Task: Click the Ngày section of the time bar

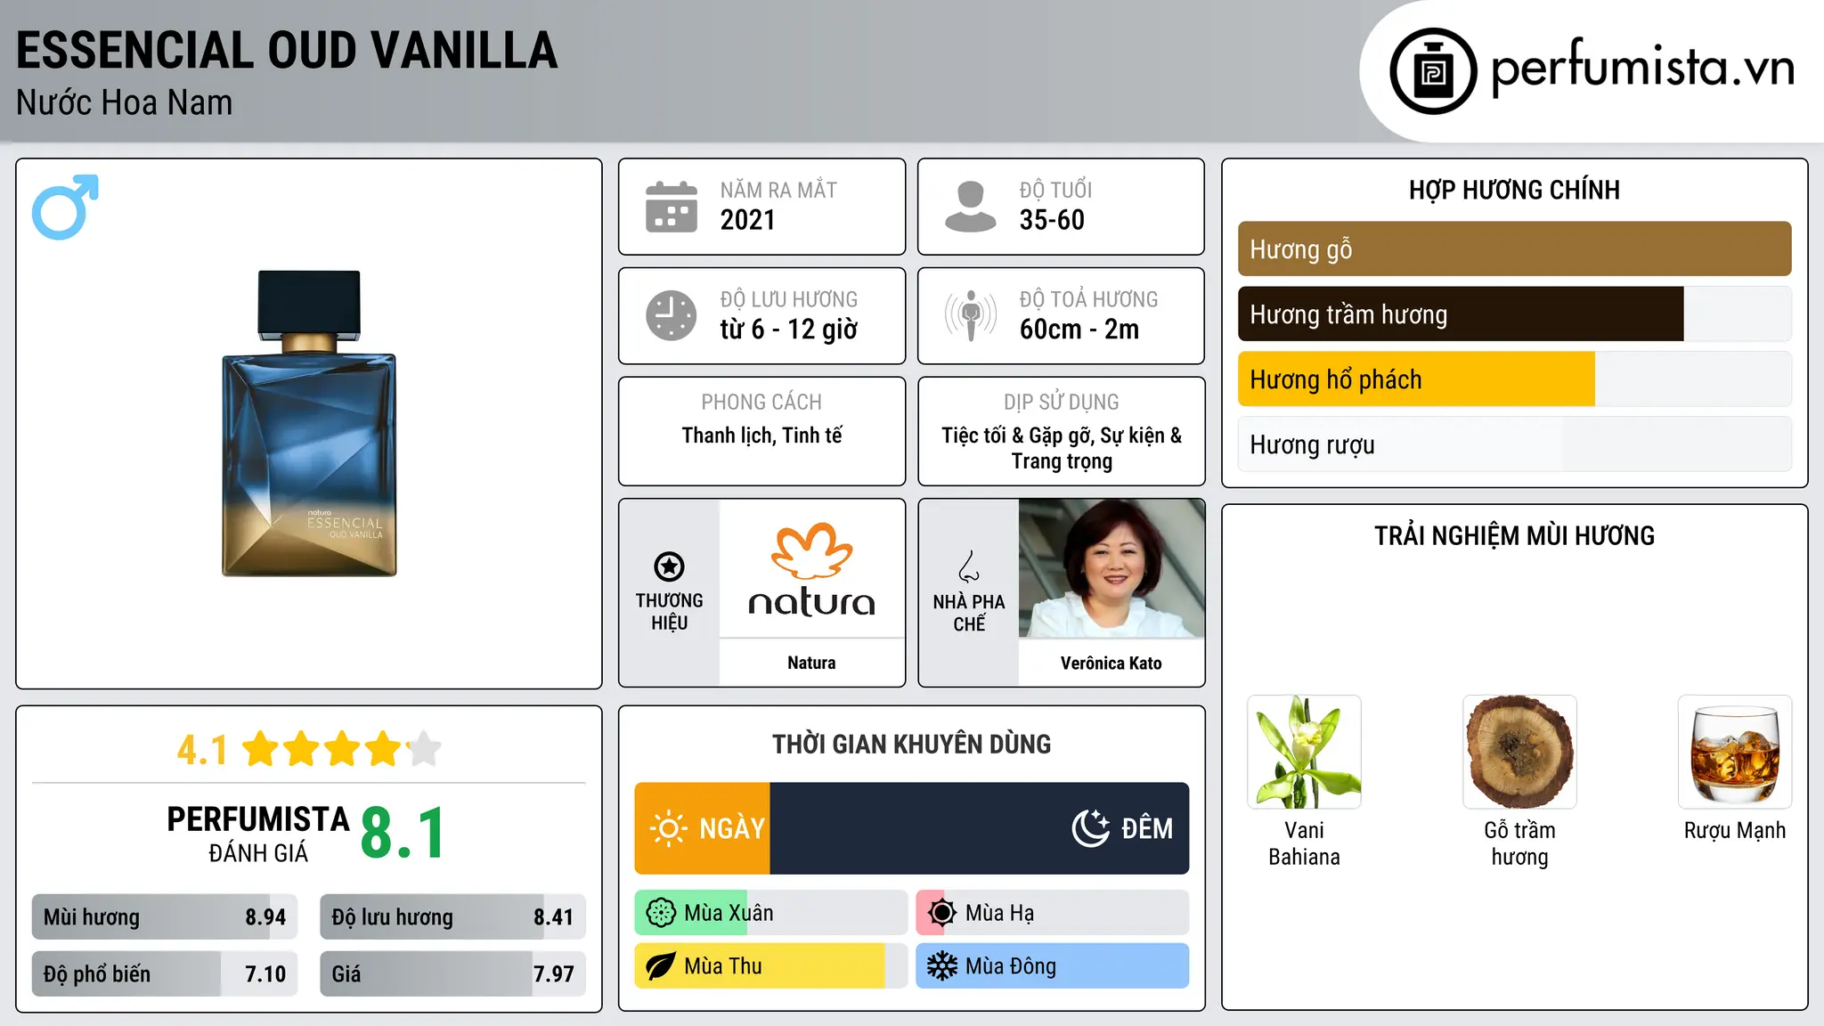Action: [x=703, y=828]
